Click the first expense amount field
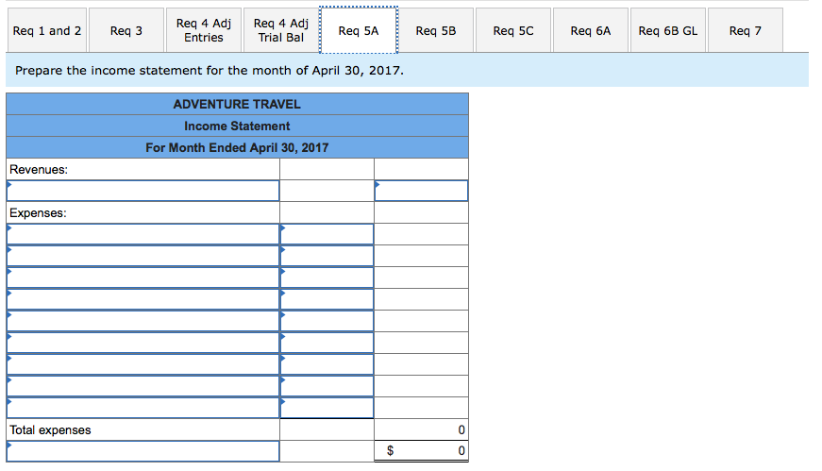This screenshot has width=822, height=471. 327,234
